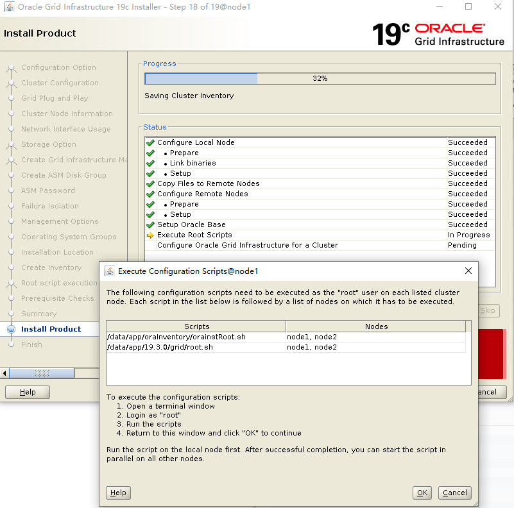Image resolution: width=514 pixels, height=508 pixels.
Task: Click Cancel in Execute Configuration Scripts dialog
Action: pyautogui.click(x=455, y=493)
